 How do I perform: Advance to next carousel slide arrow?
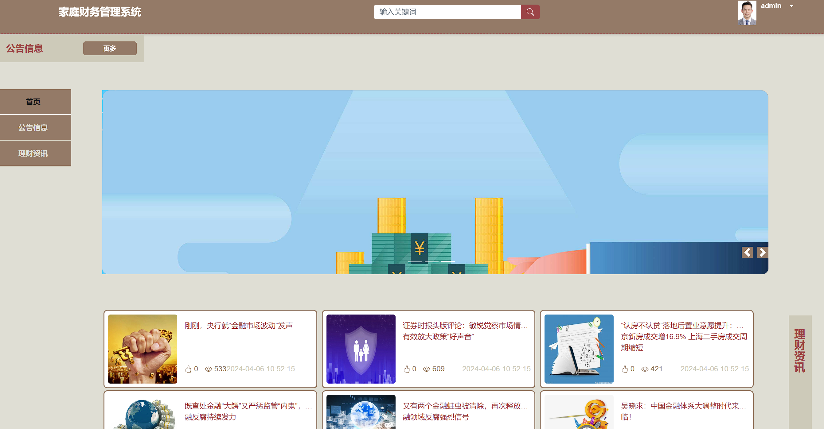coord(762,252)
